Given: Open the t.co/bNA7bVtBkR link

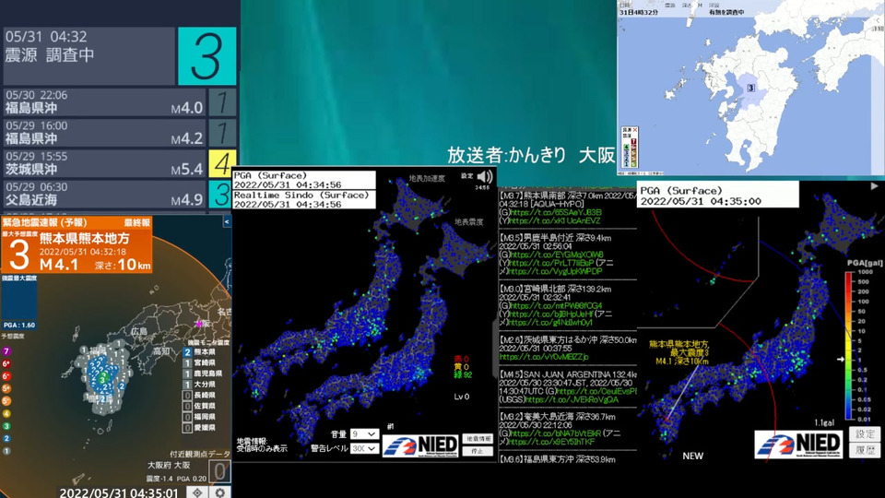Looking at the screenshot, I should coord(556,433).
